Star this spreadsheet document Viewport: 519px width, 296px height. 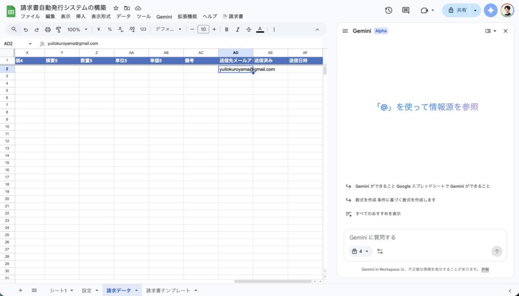click(116, 8)
